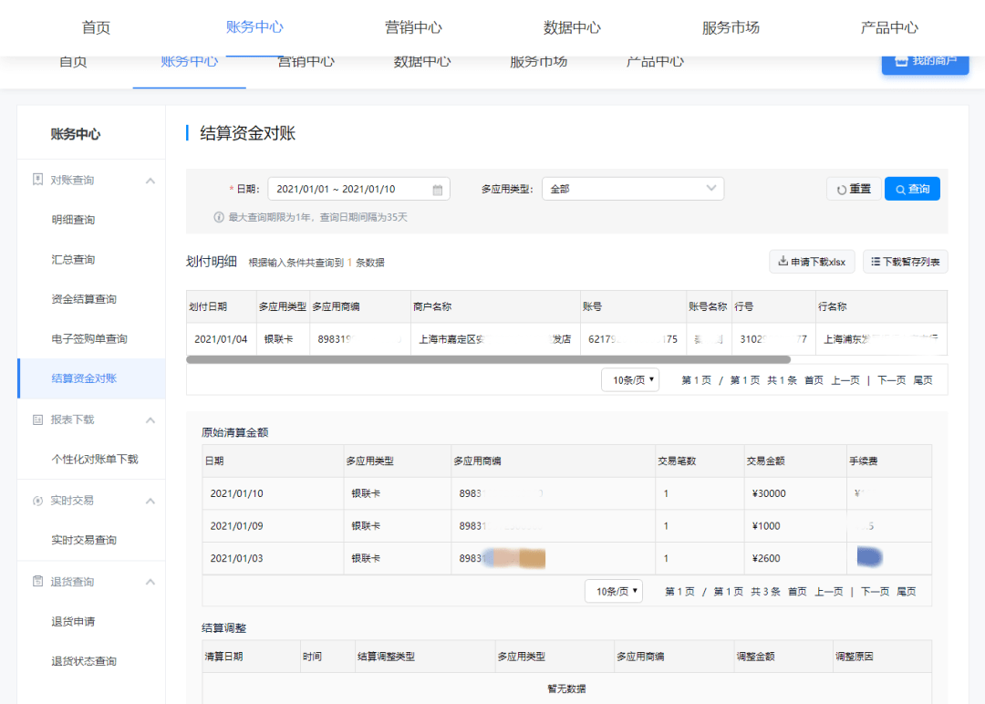
Task: Click 首页 in 划付明细 pagination
Action: tap(814, 380)
